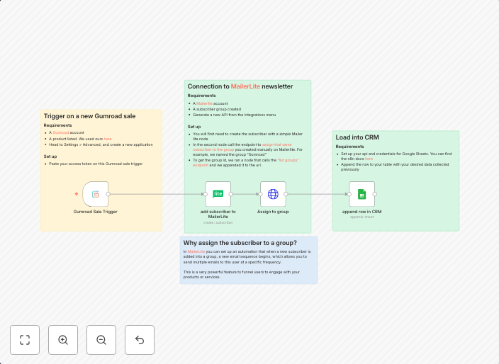Click the red trigger lightning bolt icon
The image size is (499, 364).
click(77, 194)
